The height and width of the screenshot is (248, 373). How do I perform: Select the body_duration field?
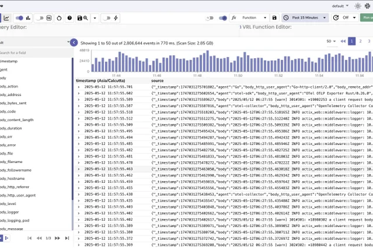click(x=11, y=128)
